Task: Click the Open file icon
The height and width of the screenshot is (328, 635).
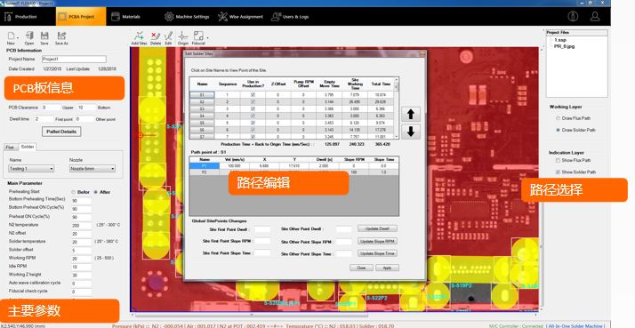Action: 29,36
